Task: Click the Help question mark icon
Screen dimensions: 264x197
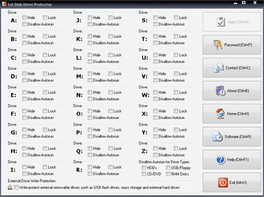Action: tap(220, 160)
